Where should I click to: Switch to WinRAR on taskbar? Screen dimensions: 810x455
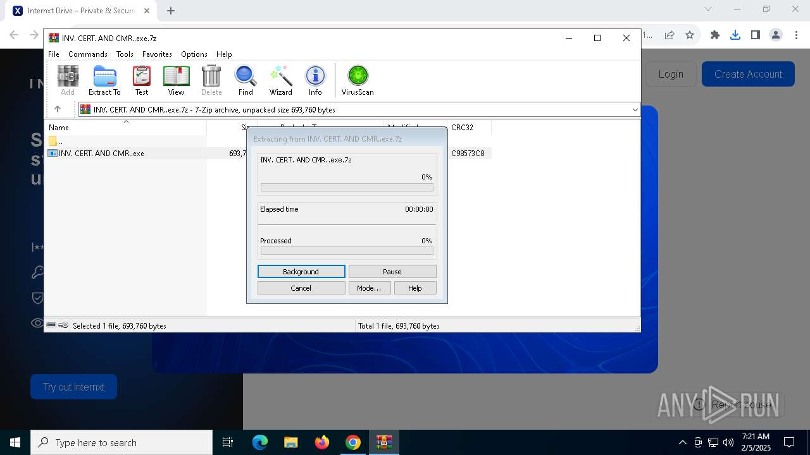[384, 442]
